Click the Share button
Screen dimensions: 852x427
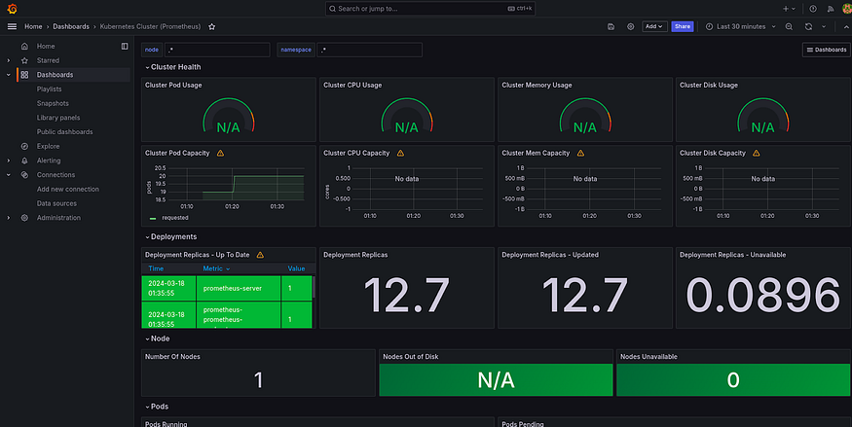[683, 26]
